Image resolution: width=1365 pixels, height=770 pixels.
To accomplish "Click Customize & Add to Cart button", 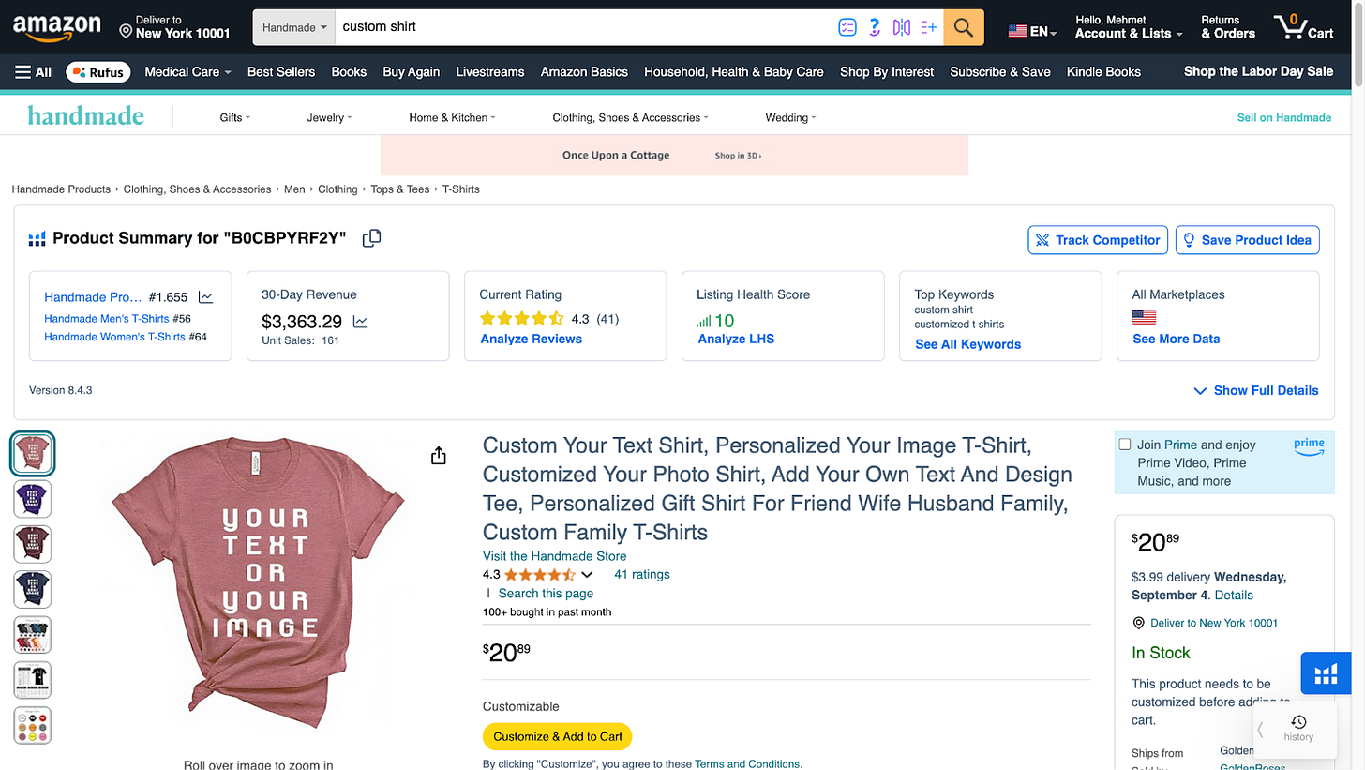I will [558, 736].
